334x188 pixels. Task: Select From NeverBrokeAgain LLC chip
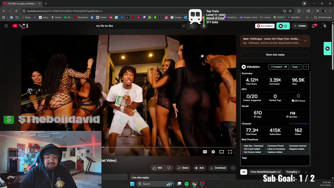coord(266,172)
